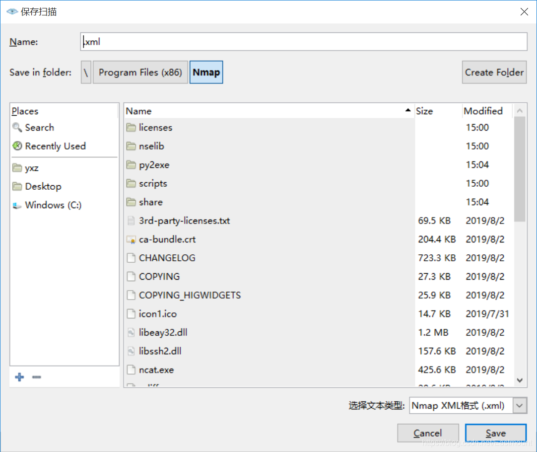
Task: Add a bookmark with the plus icon
Action: click(x=19, y=377)
